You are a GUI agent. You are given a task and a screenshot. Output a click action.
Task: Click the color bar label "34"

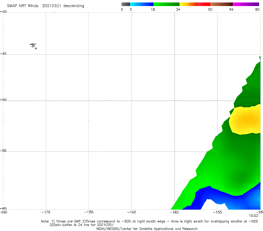178,9
